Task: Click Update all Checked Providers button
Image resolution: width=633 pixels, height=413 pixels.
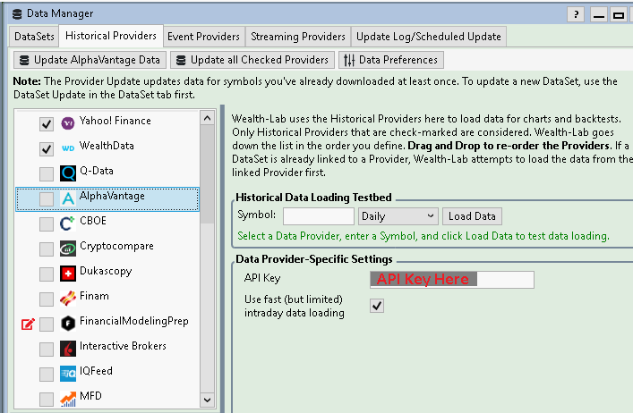Action: (x=252, y=60)
